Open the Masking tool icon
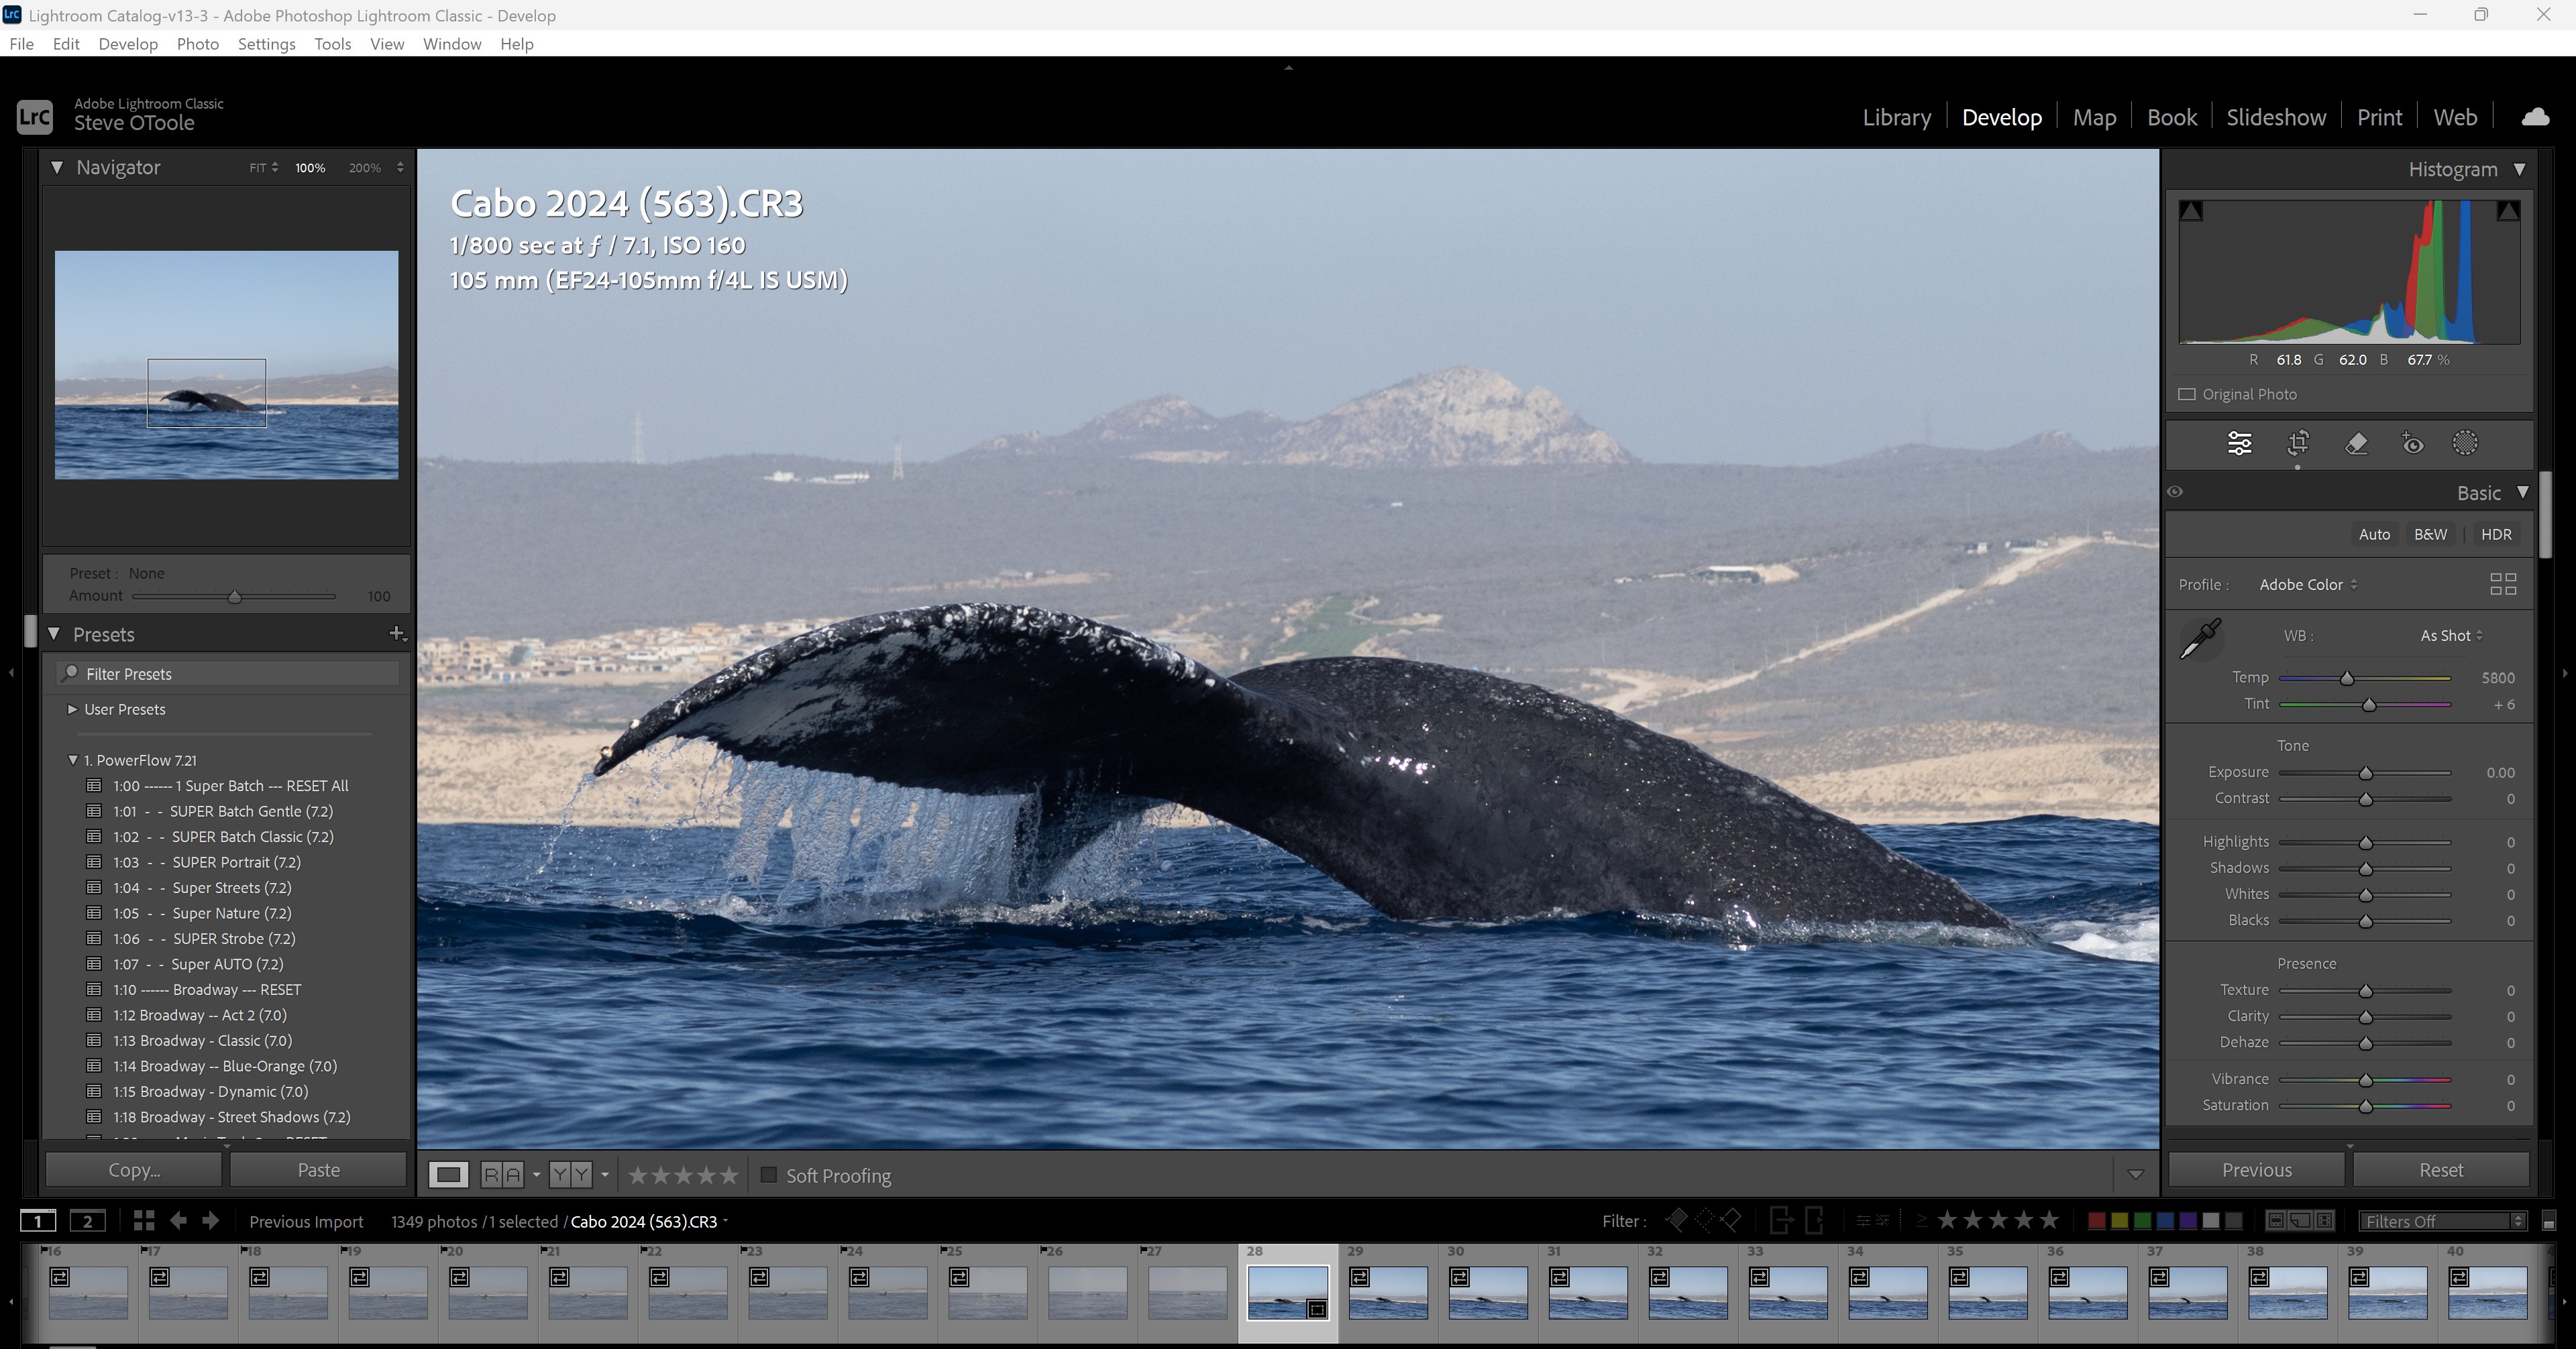 tap(2465, 443)
